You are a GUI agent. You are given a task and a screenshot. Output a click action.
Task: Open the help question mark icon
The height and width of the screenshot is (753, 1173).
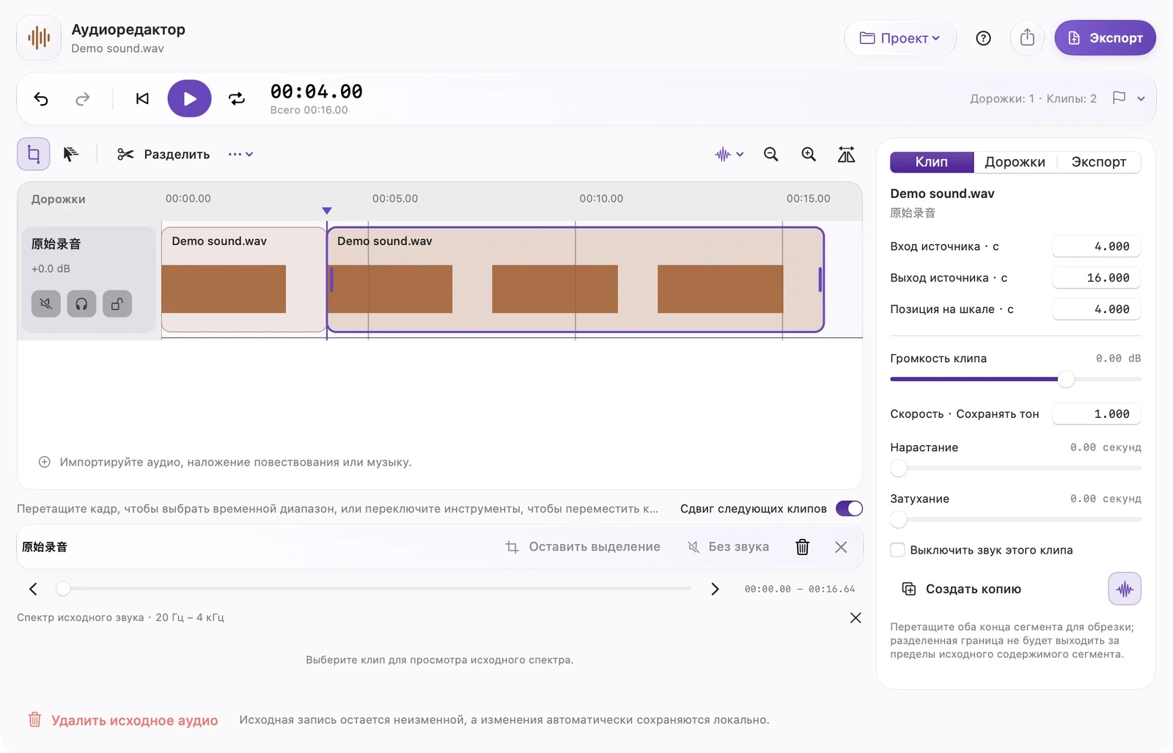pyautogui.click(x=983, y=38)
